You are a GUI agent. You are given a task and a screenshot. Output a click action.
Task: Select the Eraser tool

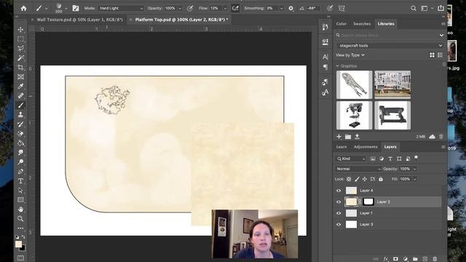(20, 134)
